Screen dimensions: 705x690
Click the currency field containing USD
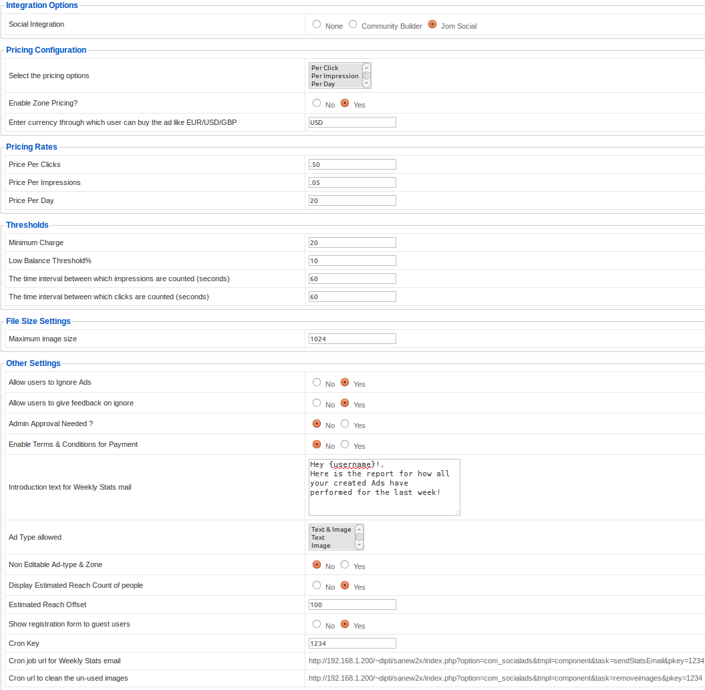(x=351, y=122)
